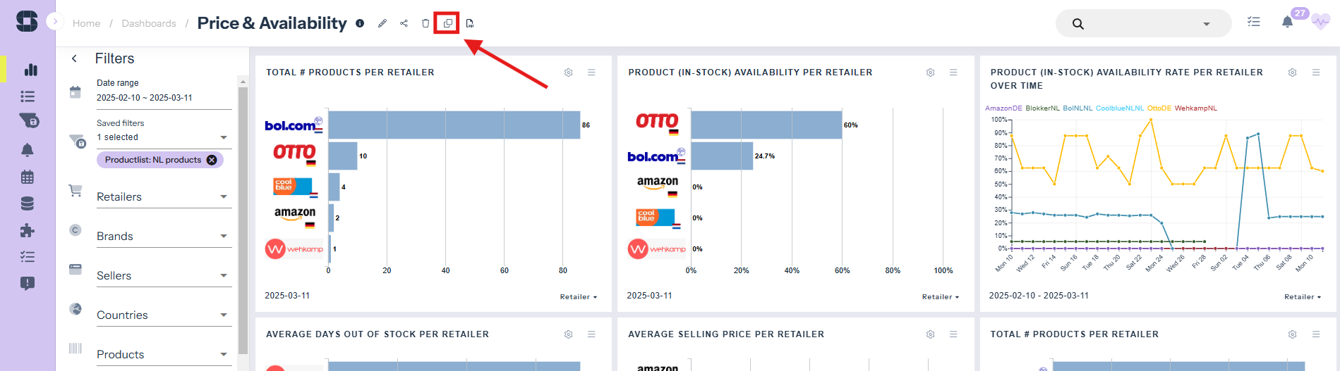Expand the Brands filter dropdown
1340x371 pixels.
click(x=164, y=237)
